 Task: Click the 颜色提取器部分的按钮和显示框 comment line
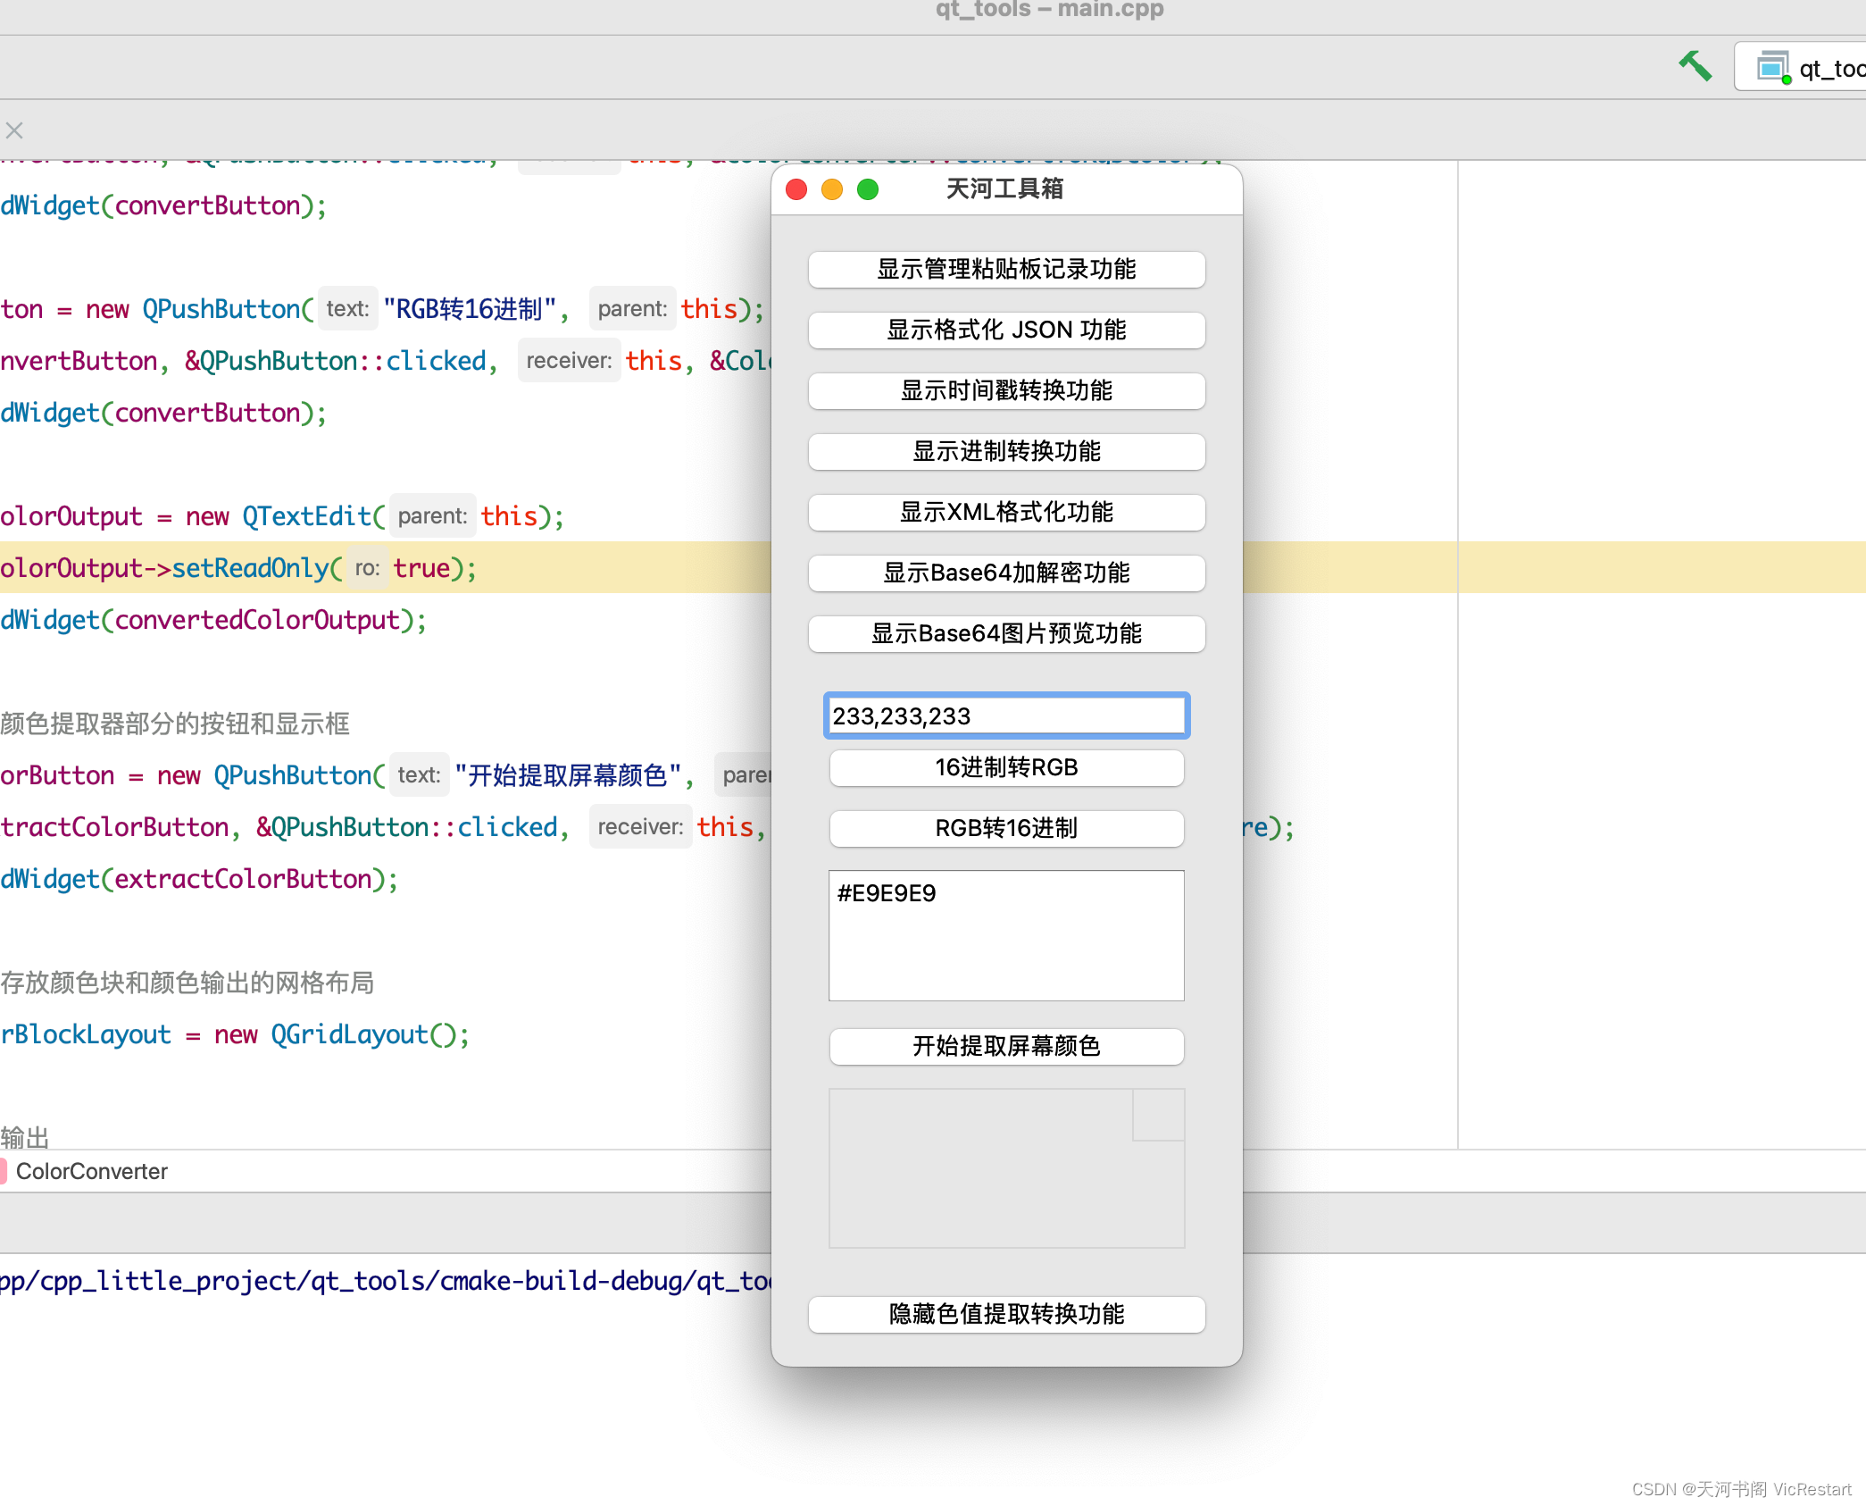[x=175, y=724]
